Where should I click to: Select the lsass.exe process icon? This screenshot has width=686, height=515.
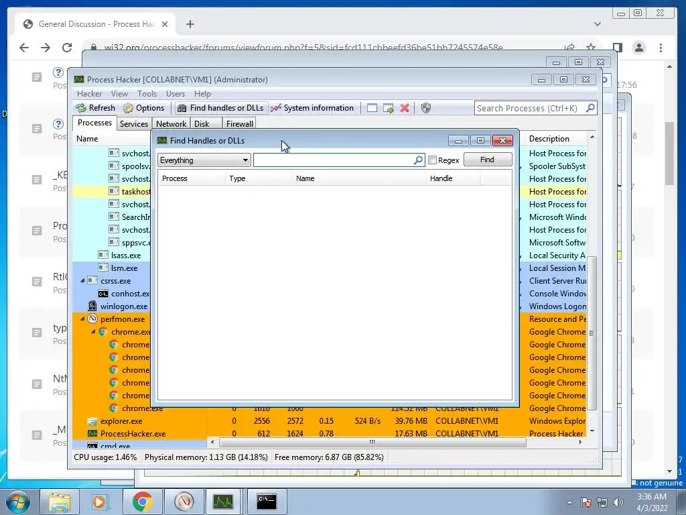[x=102, y=255]
